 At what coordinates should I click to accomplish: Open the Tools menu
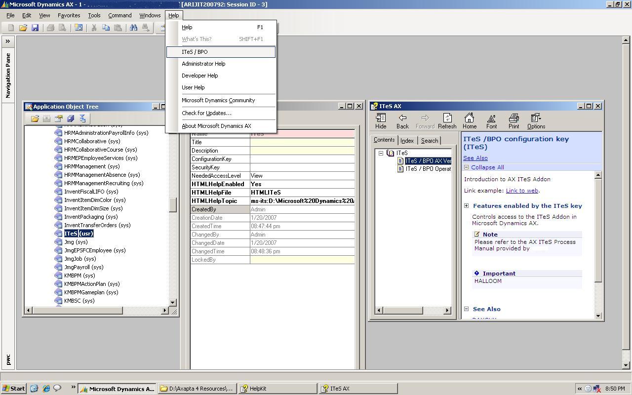pyautogui.click(x=94, y=15)
